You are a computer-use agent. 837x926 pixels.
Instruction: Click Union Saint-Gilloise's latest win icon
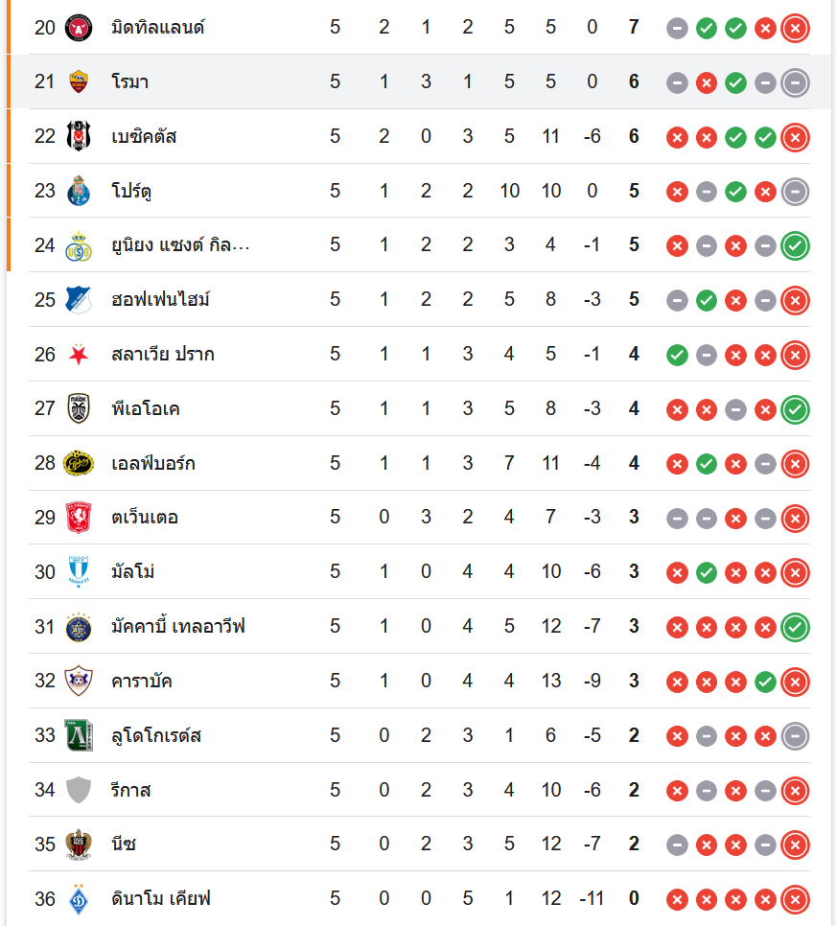(x=795, y=246)
